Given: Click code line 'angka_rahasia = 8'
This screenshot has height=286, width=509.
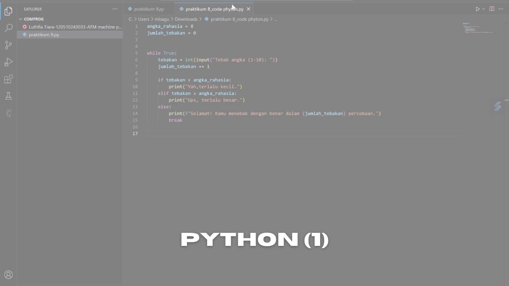Looking at the screenshot, I should tap(170, 26).
